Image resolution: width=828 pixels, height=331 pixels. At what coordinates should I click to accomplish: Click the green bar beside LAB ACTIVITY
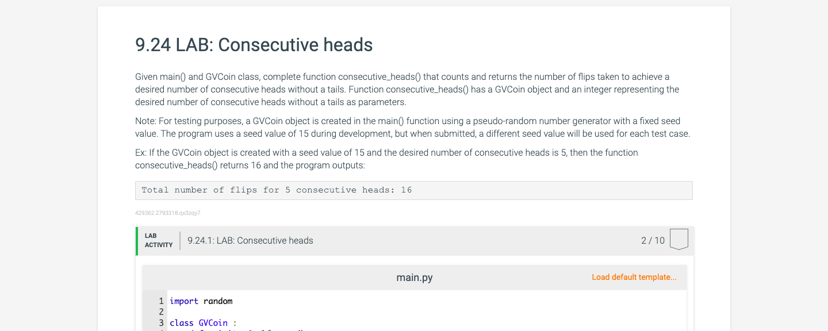[x=136, y=241]
